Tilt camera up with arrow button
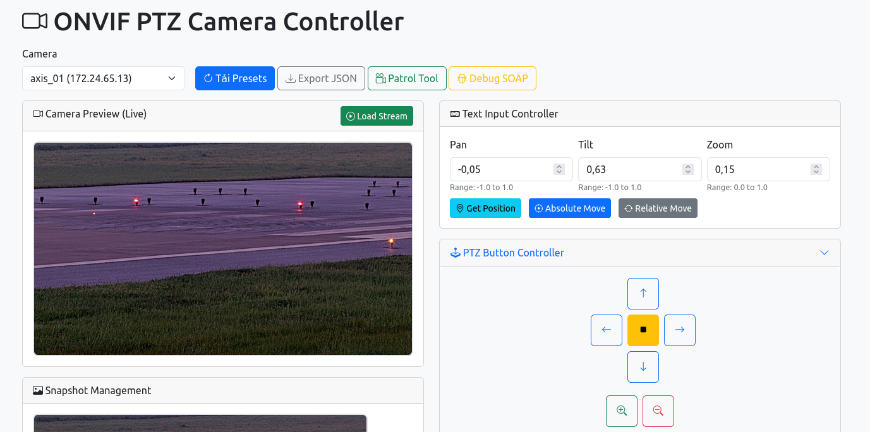870x432 pixels. (x=643, y=294)
